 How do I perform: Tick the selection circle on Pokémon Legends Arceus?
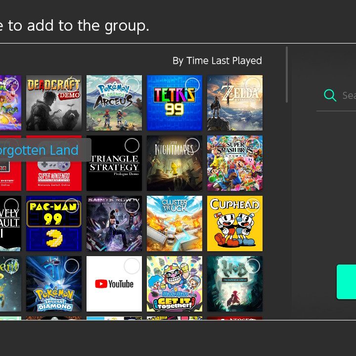tap(132, 85)
